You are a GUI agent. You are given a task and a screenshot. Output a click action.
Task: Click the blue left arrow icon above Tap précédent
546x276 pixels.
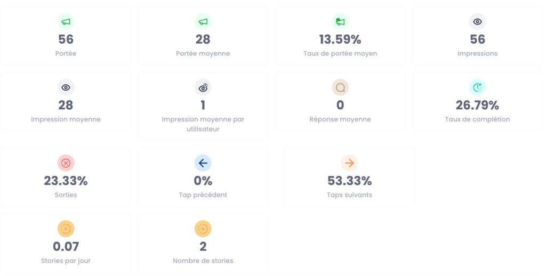203,163
